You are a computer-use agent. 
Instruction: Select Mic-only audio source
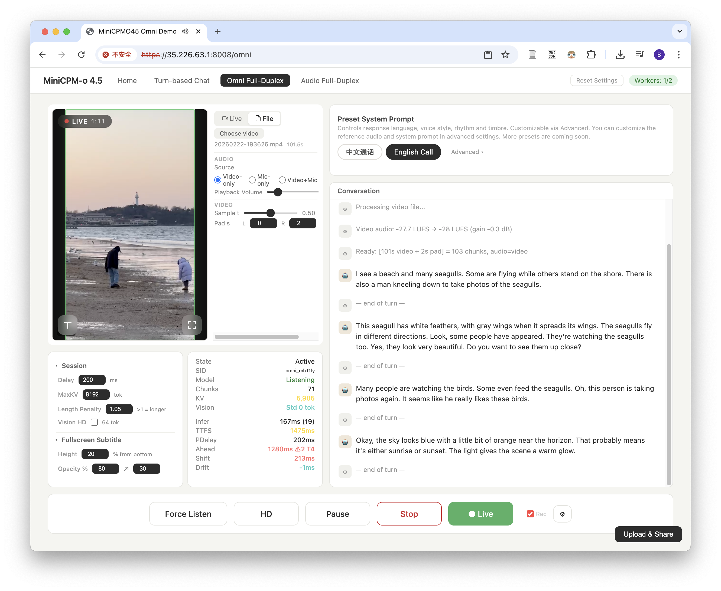252,180
